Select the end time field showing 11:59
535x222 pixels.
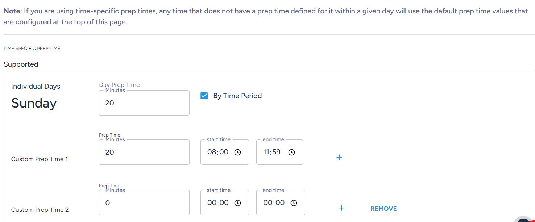[272, 152]
